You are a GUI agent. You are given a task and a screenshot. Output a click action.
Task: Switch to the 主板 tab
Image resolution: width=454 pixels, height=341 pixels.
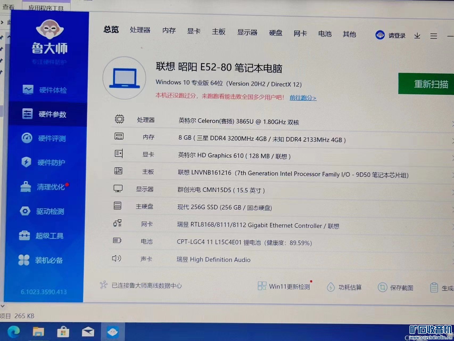[219, 32]
